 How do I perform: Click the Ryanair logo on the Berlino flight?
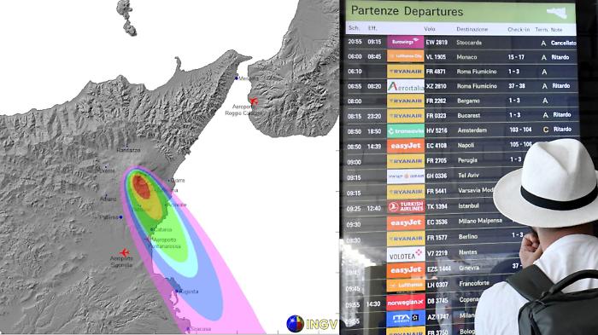click(x=406, y=239)
